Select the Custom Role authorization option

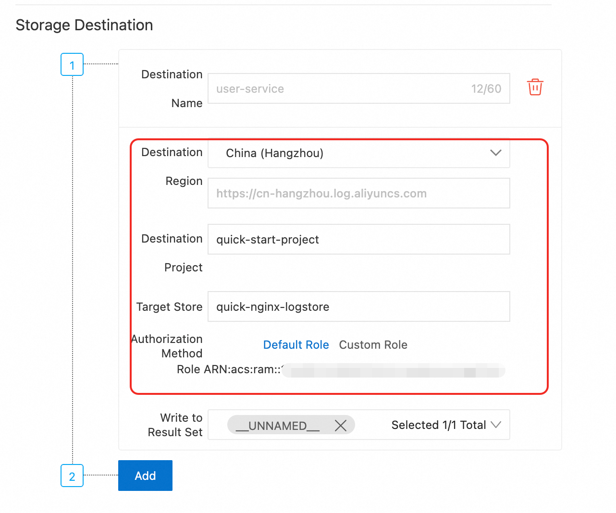373,345
